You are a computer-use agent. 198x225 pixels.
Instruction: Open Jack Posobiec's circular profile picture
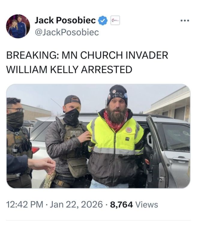coord(18,26)
